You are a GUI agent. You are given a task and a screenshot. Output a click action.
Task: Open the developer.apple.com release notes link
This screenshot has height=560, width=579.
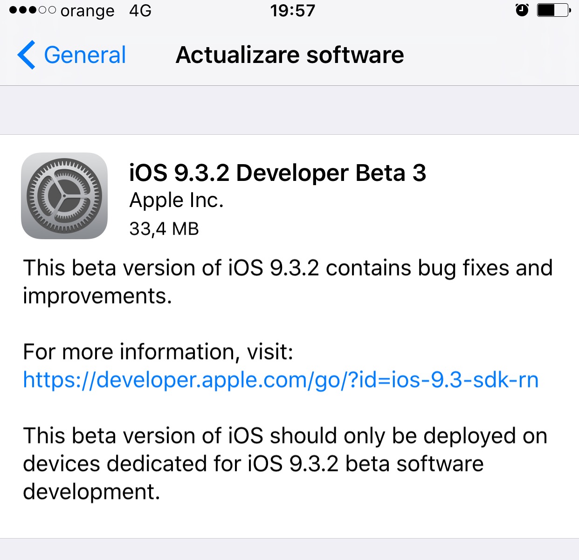281,380
